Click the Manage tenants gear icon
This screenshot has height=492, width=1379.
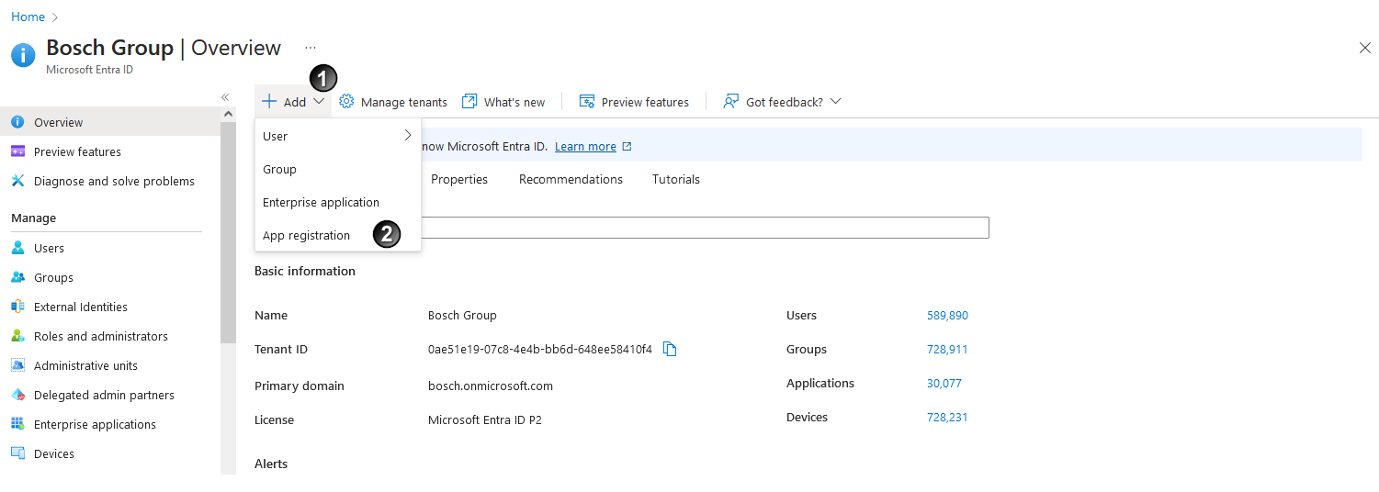click(346, 101)
